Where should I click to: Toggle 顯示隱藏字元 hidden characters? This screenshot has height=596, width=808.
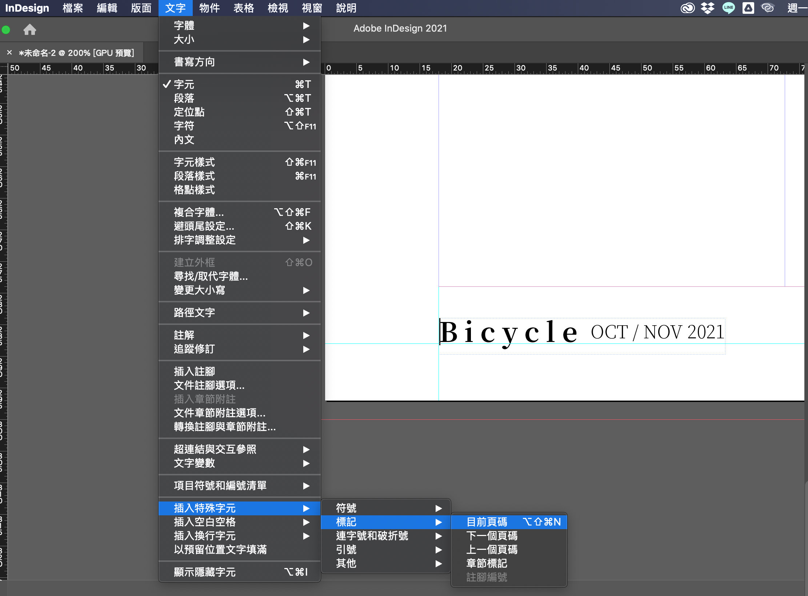click(x=204, y=572)
